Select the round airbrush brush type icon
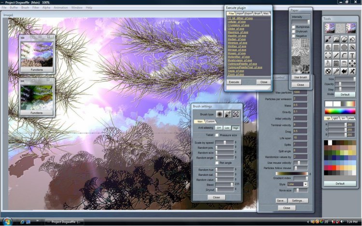Screen dimensions: 362x226 pyautogui.click(x=219, y=114)
